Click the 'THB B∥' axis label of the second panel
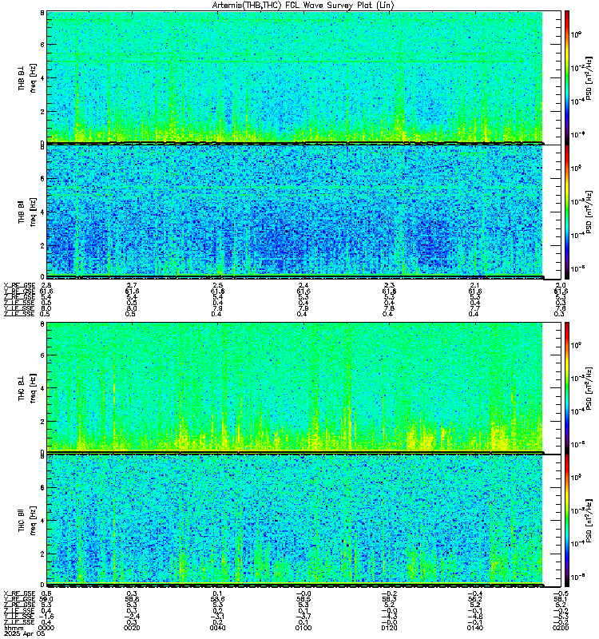 coord(22,212)
